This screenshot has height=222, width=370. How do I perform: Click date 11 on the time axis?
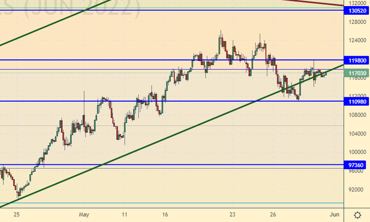pyautogui.click(x=124, y=214)
